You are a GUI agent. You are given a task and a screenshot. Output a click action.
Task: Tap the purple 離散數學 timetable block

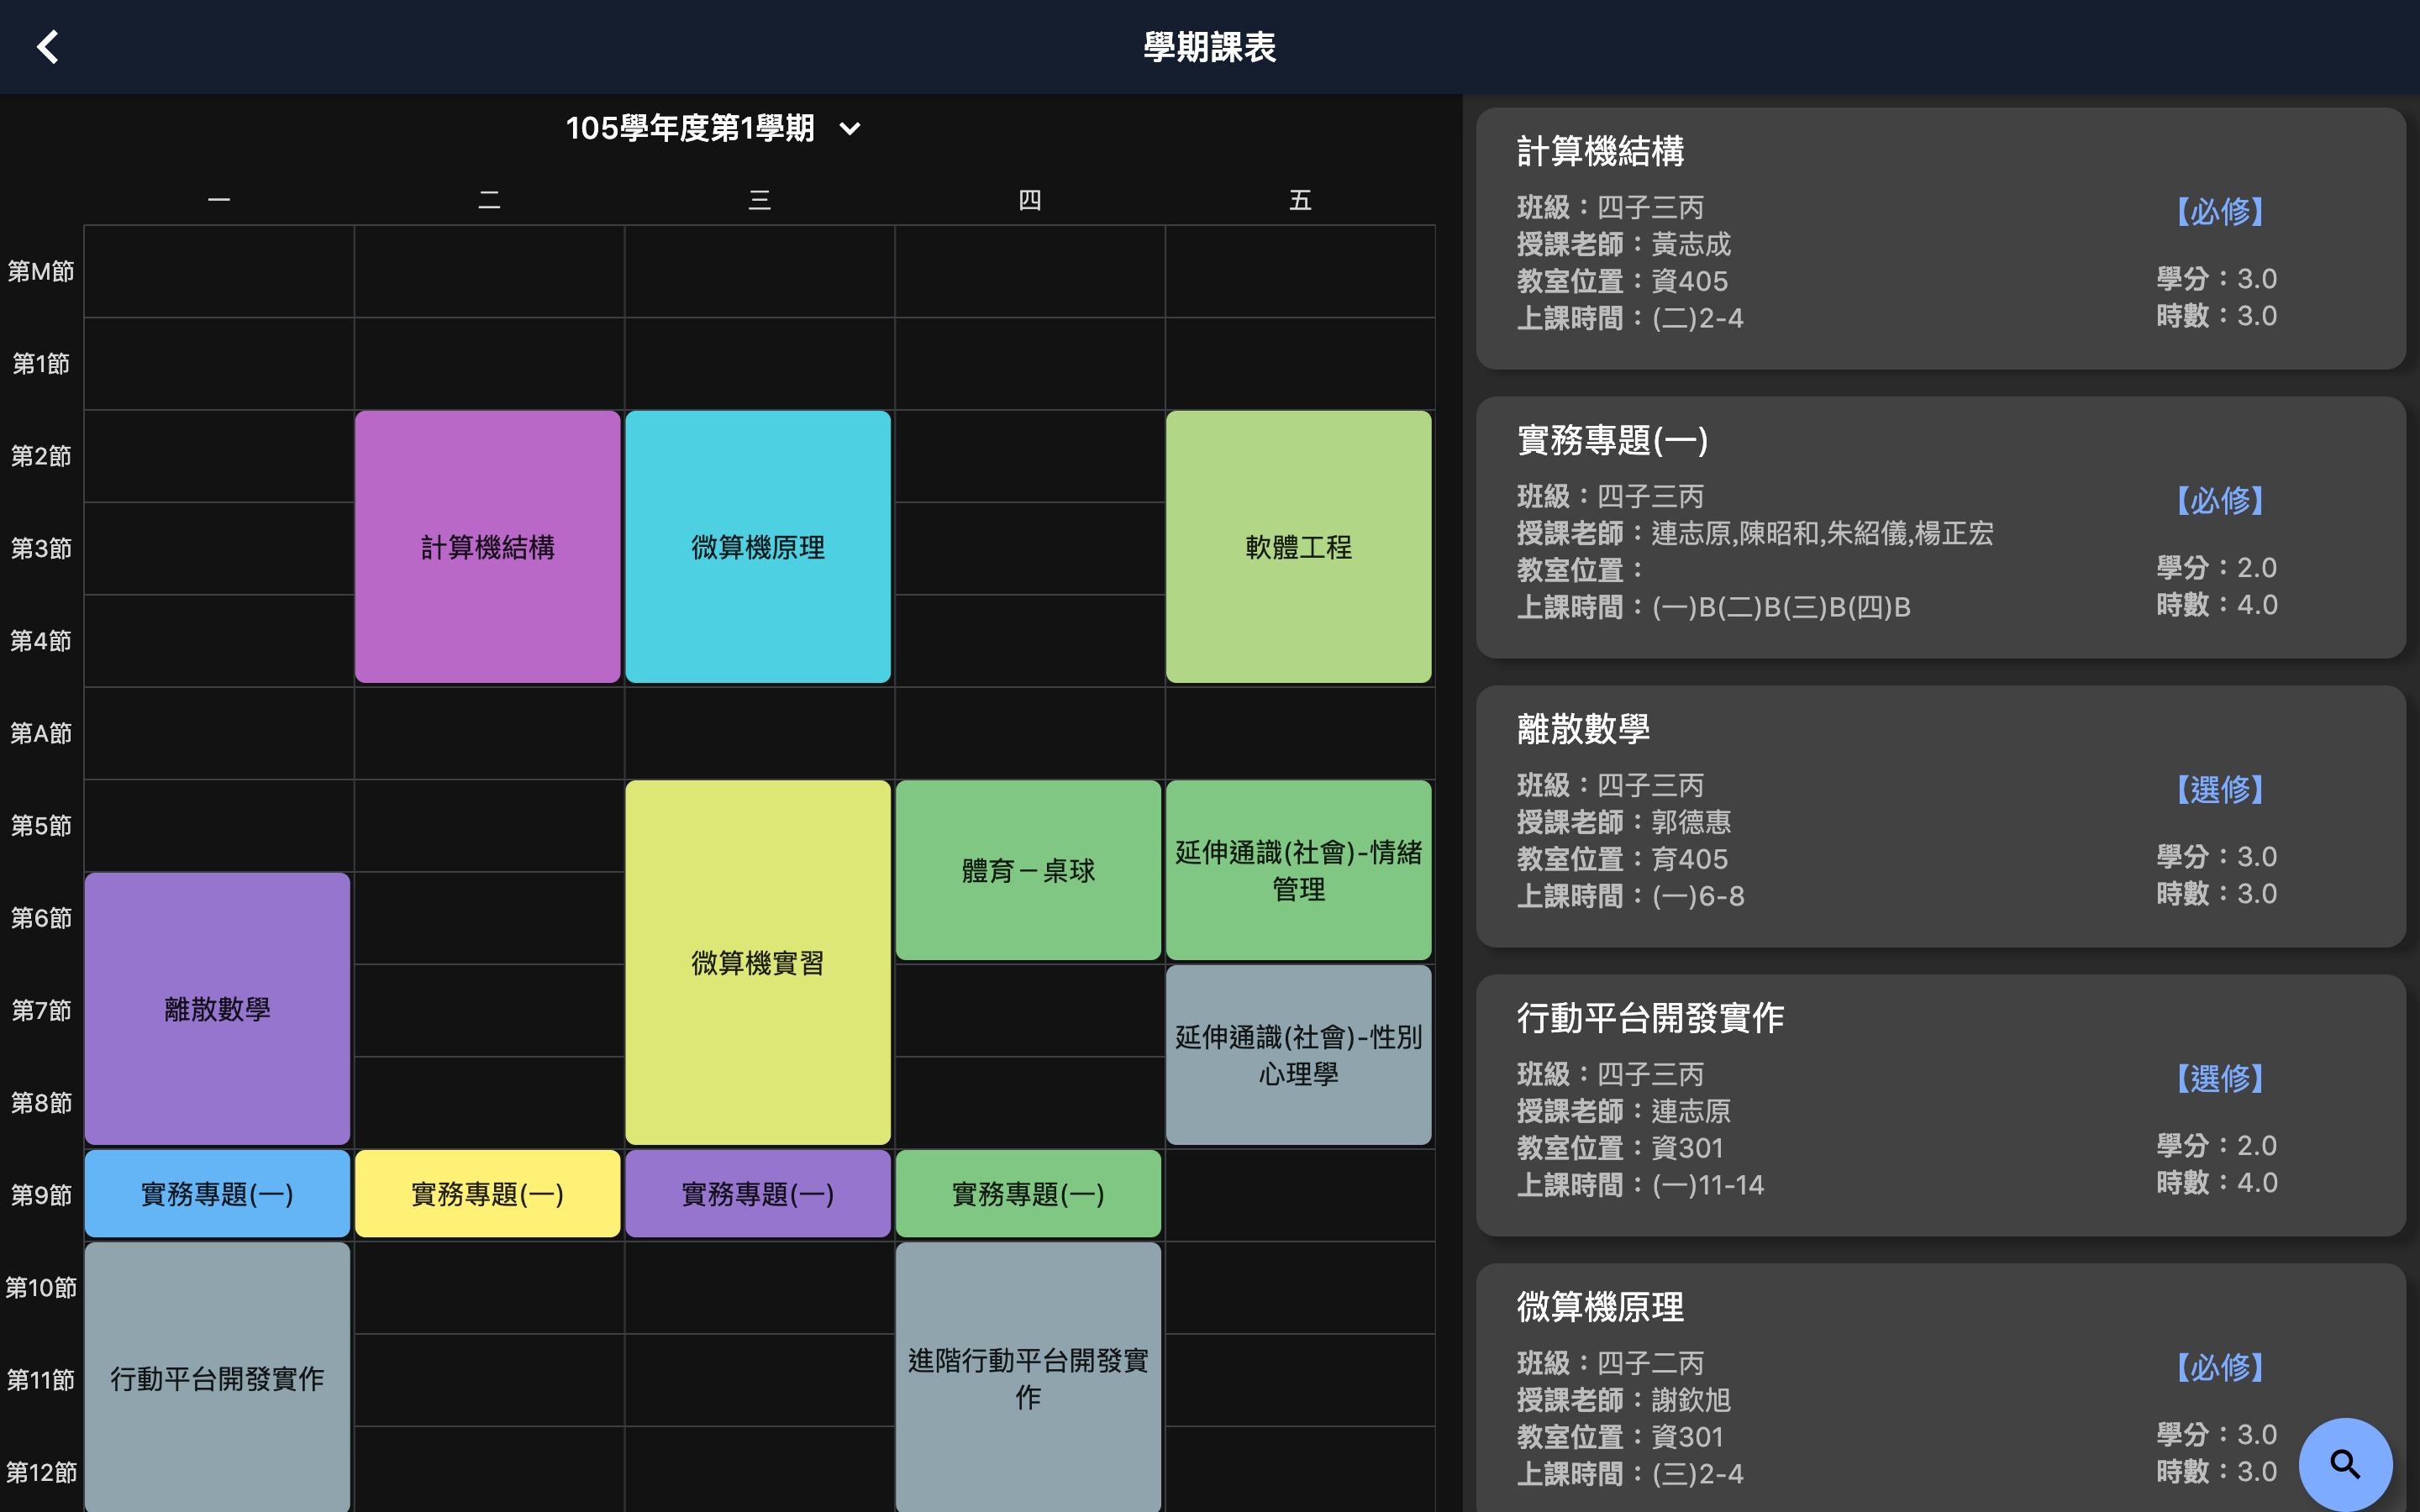(217, 1009)
